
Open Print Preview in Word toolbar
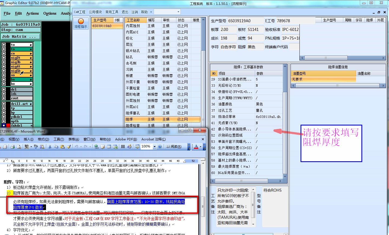(x=19, y=147)
